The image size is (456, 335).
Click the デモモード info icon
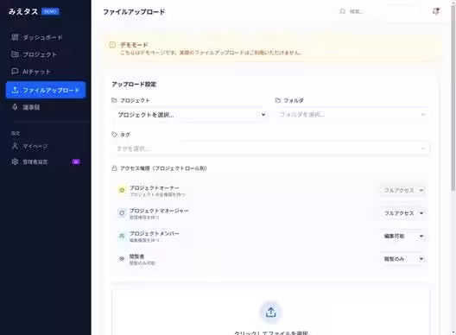click(112, 45)
